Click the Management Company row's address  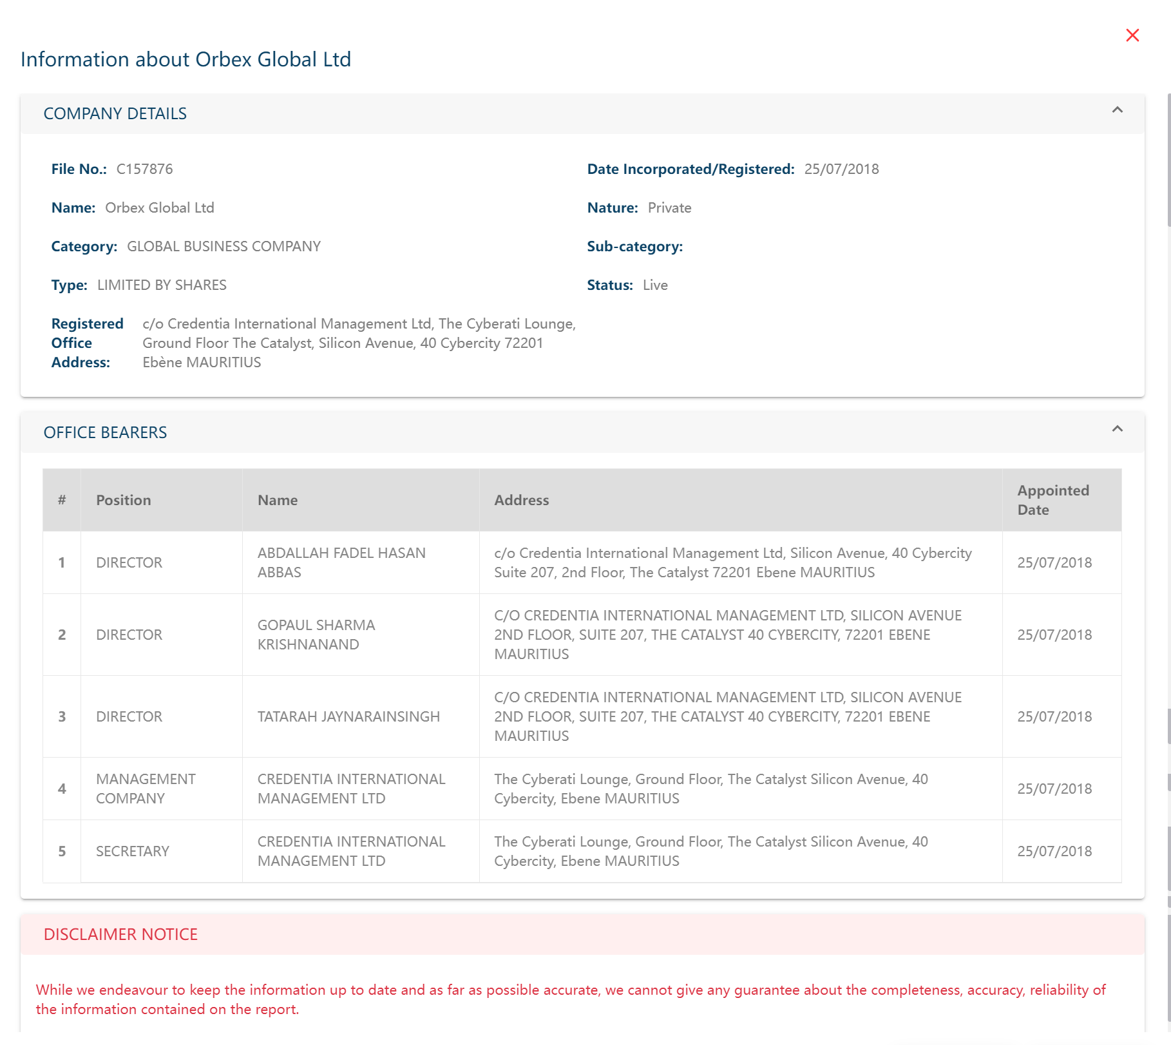point(711,789)
